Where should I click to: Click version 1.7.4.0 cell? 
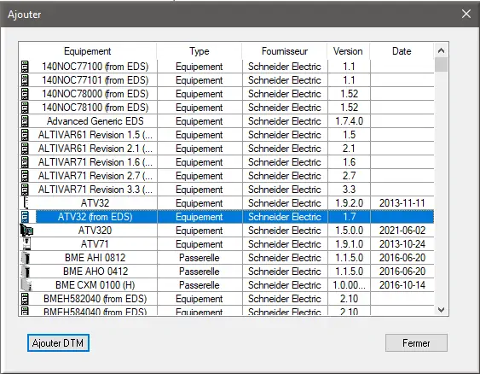pyautogui.click(x=350, y=121)
